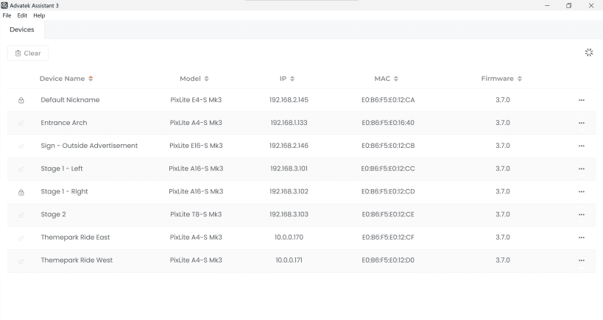Click the PixLite E4-S Mk3 model cell
The width and height of the screenshot is (603, 320).
196,100
